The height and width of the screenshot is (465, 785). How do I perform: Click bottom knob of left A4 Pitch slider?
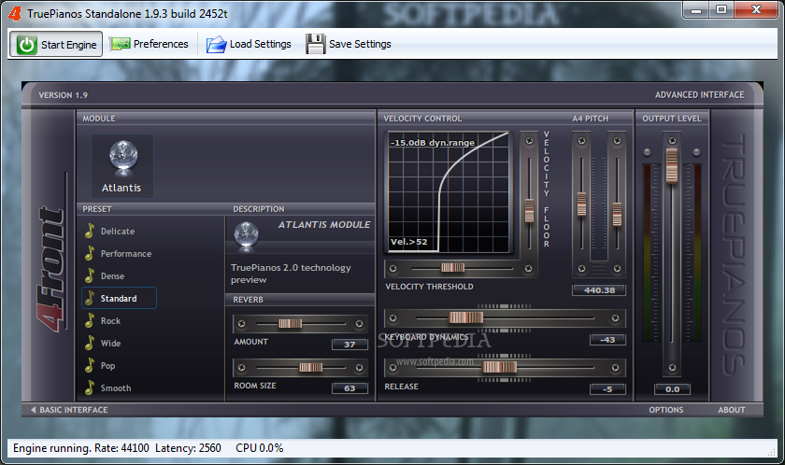pos(581,269)
